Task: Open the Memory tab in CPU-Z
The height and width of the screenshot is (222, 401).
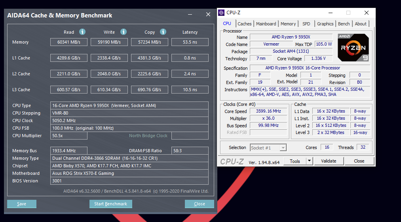Action: [288, 24]
